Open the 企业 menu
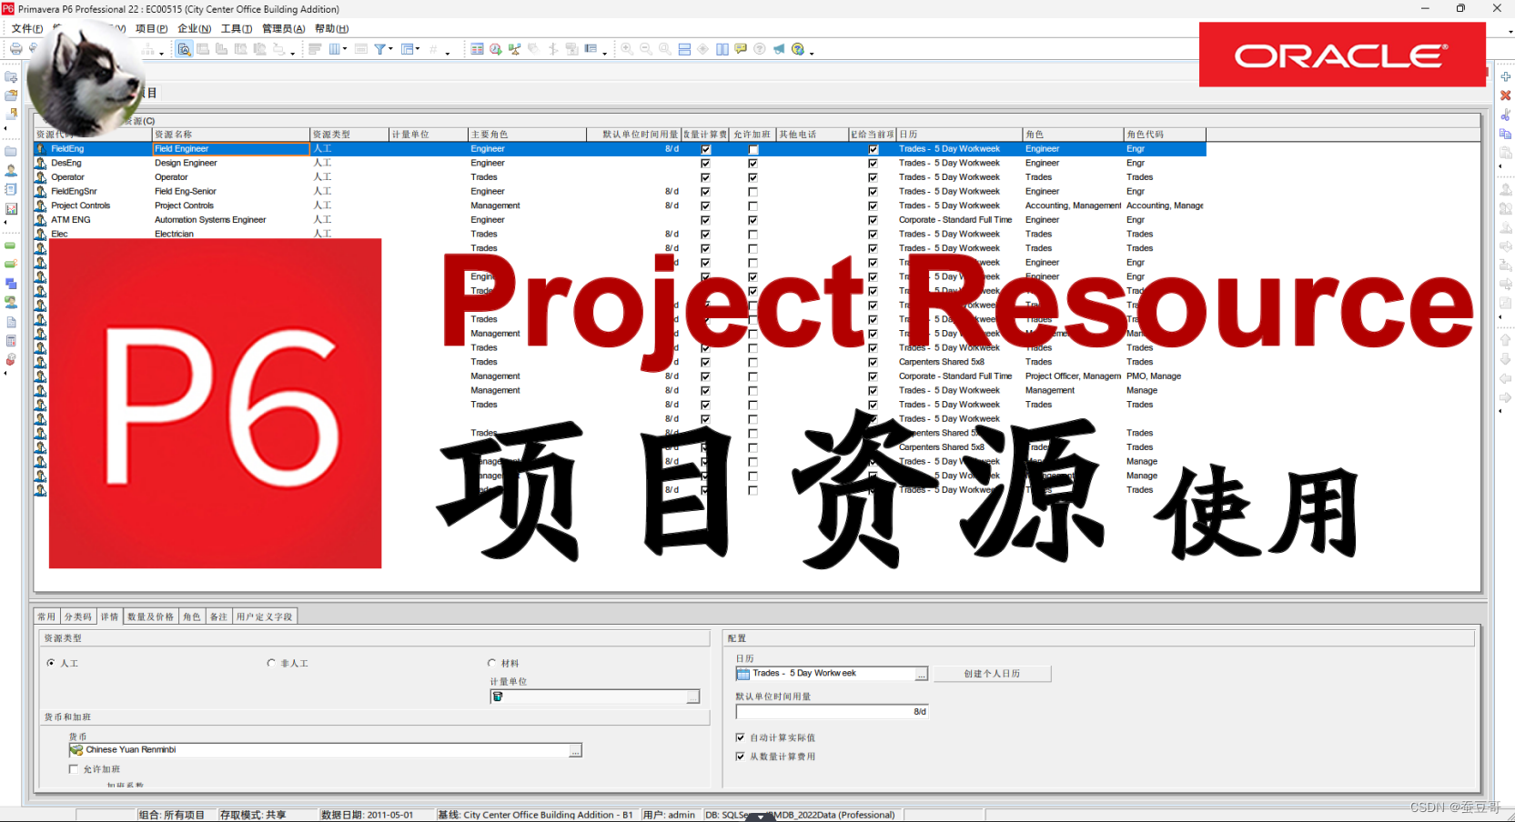 [194, 29]
